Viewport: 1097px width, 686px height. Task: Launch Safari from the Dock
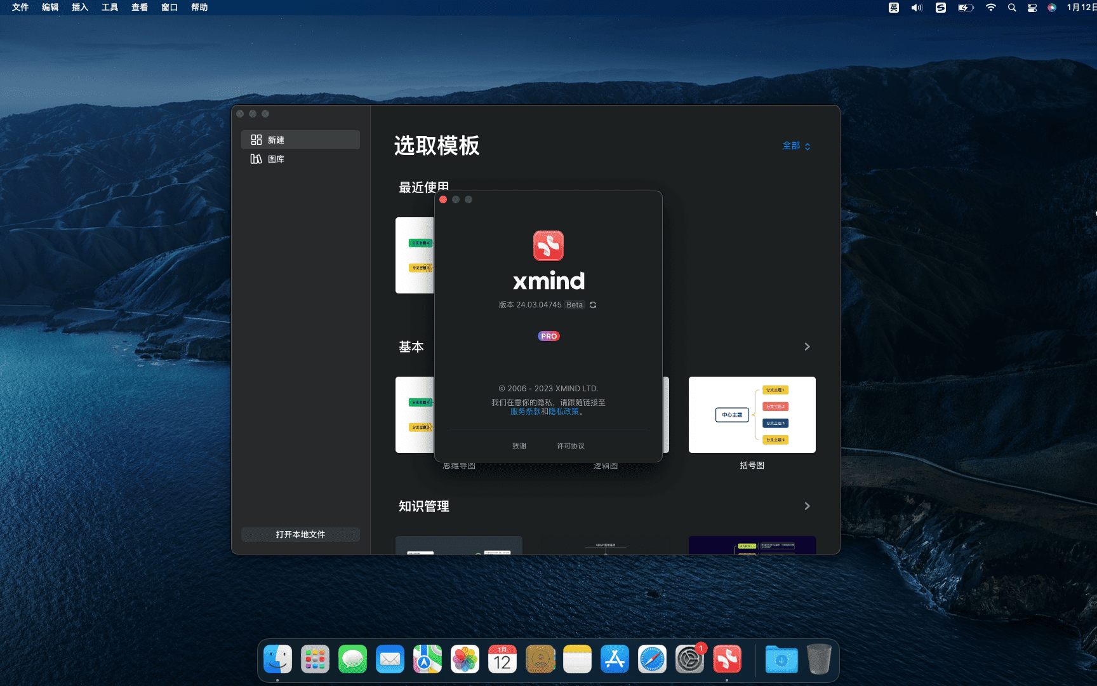pyautogui.click(x=652, y=659)
